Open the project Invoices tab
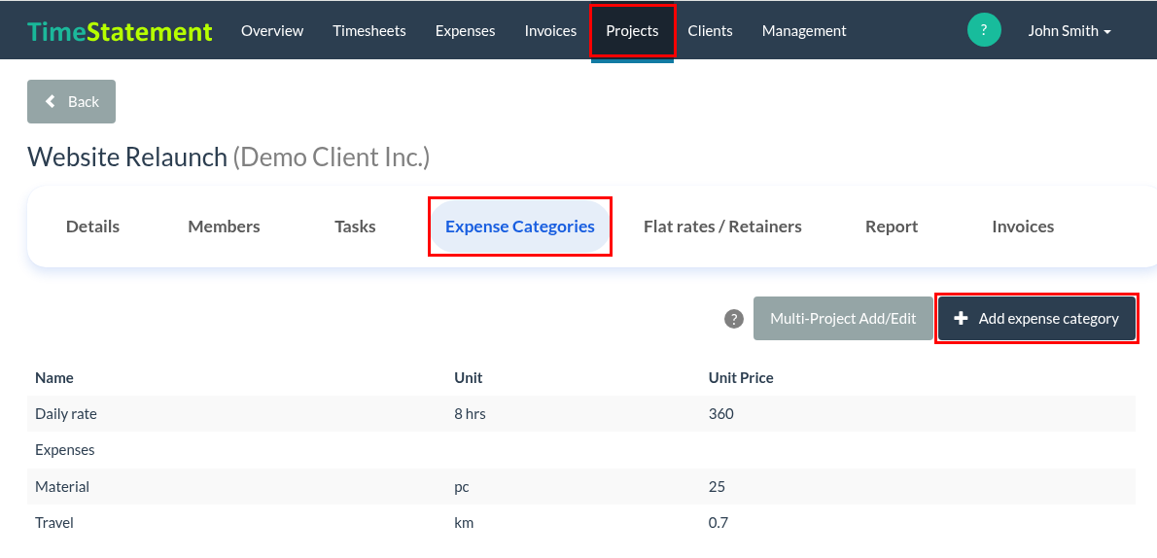 coord(1023,227)
